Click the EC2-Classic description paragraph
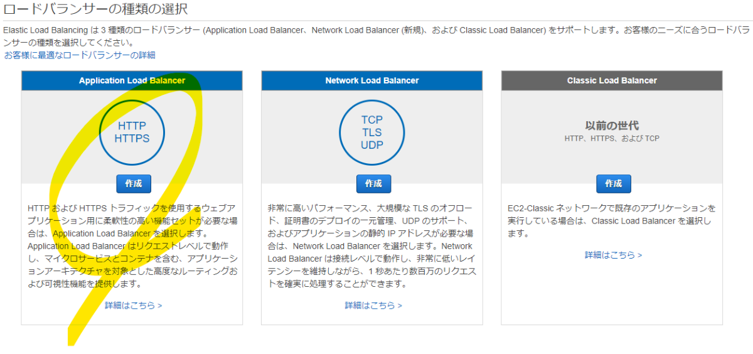 [x=612, y=220]
